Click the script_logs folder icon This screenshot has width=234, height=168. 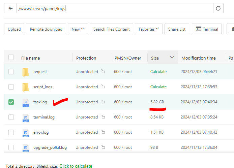click(x=26, y=87)
